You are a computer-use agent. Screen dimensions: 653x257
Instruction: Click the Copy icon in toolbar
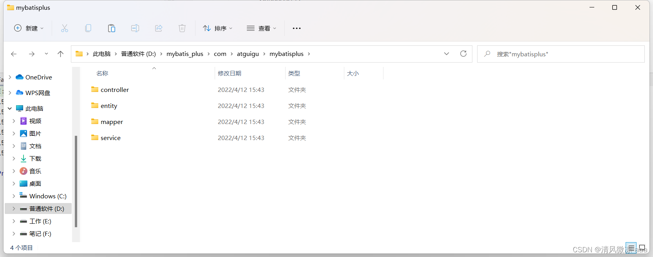coord(88,28)
